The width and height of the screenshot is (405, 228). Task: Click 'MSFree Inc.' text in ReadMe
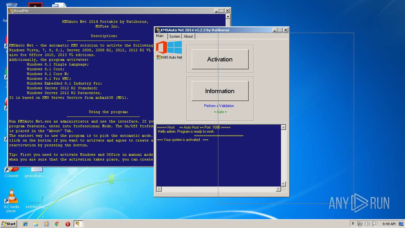108,26
